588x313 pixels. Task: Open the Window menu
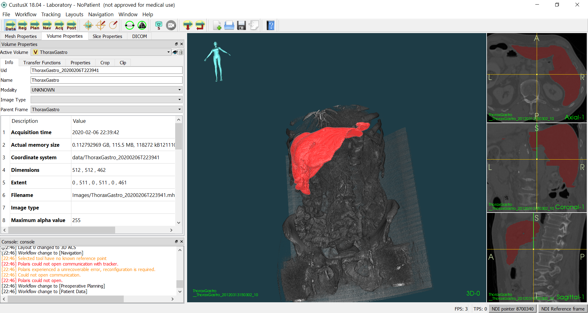coord(128,14)
